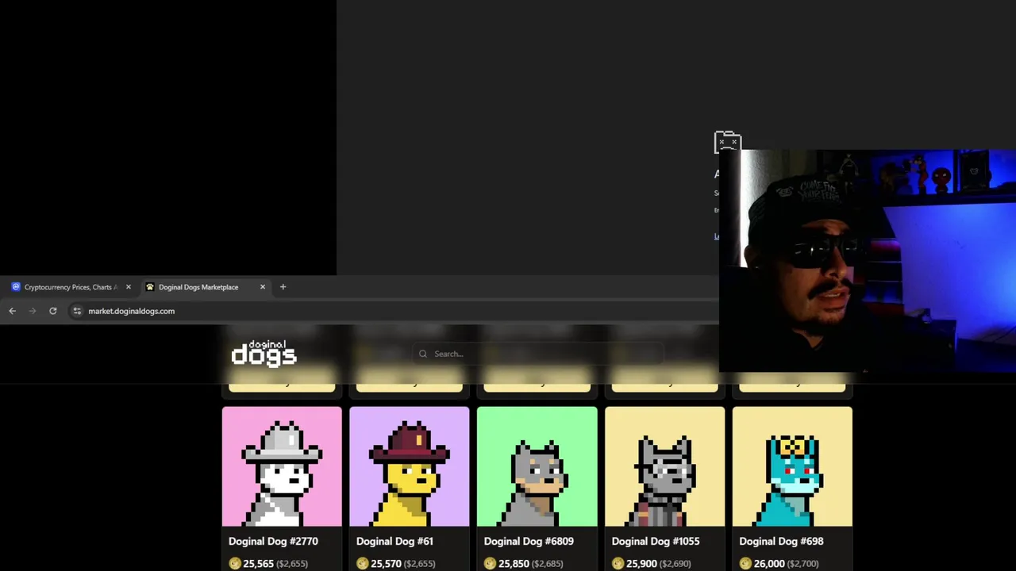Select Doginal Dog #6809 title

tap(529, 541)
